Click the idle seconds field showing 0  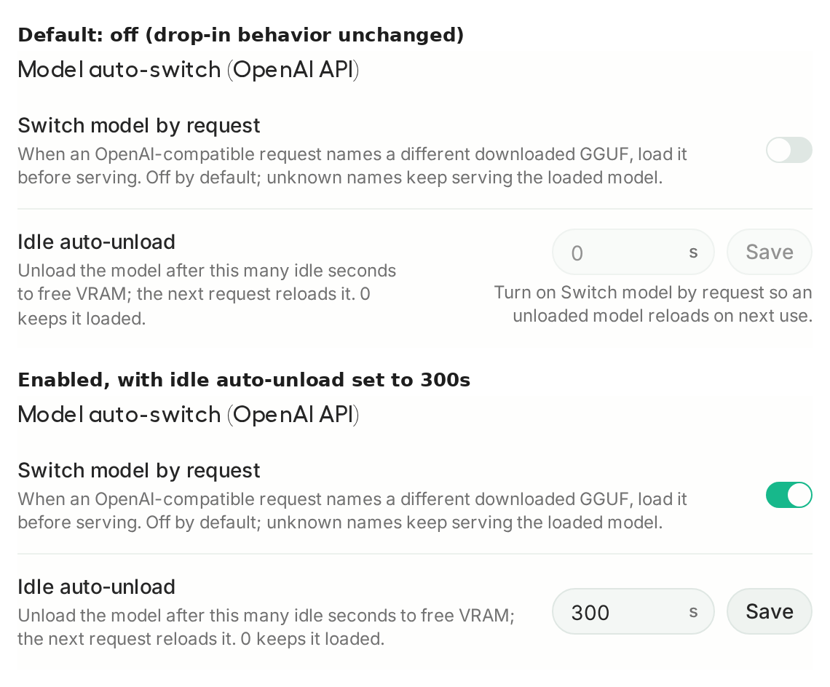point(633,252)
